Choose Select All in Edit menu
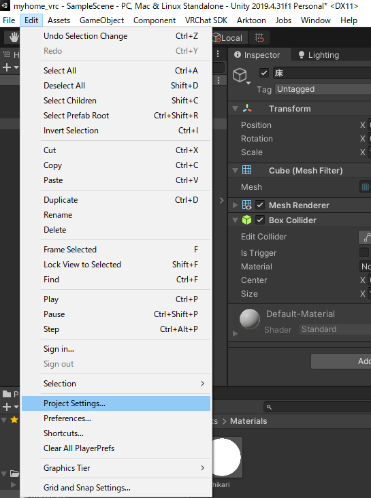 coord(116,71)
